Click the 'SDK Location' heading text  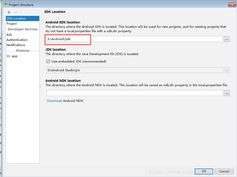pyautogui.click(x=55, y=12)
